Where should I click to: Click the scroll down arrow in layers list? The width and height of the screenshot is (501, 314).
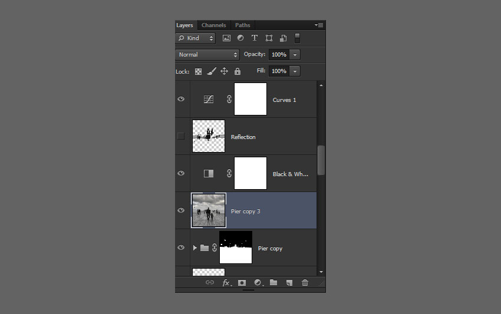(321, 272)
